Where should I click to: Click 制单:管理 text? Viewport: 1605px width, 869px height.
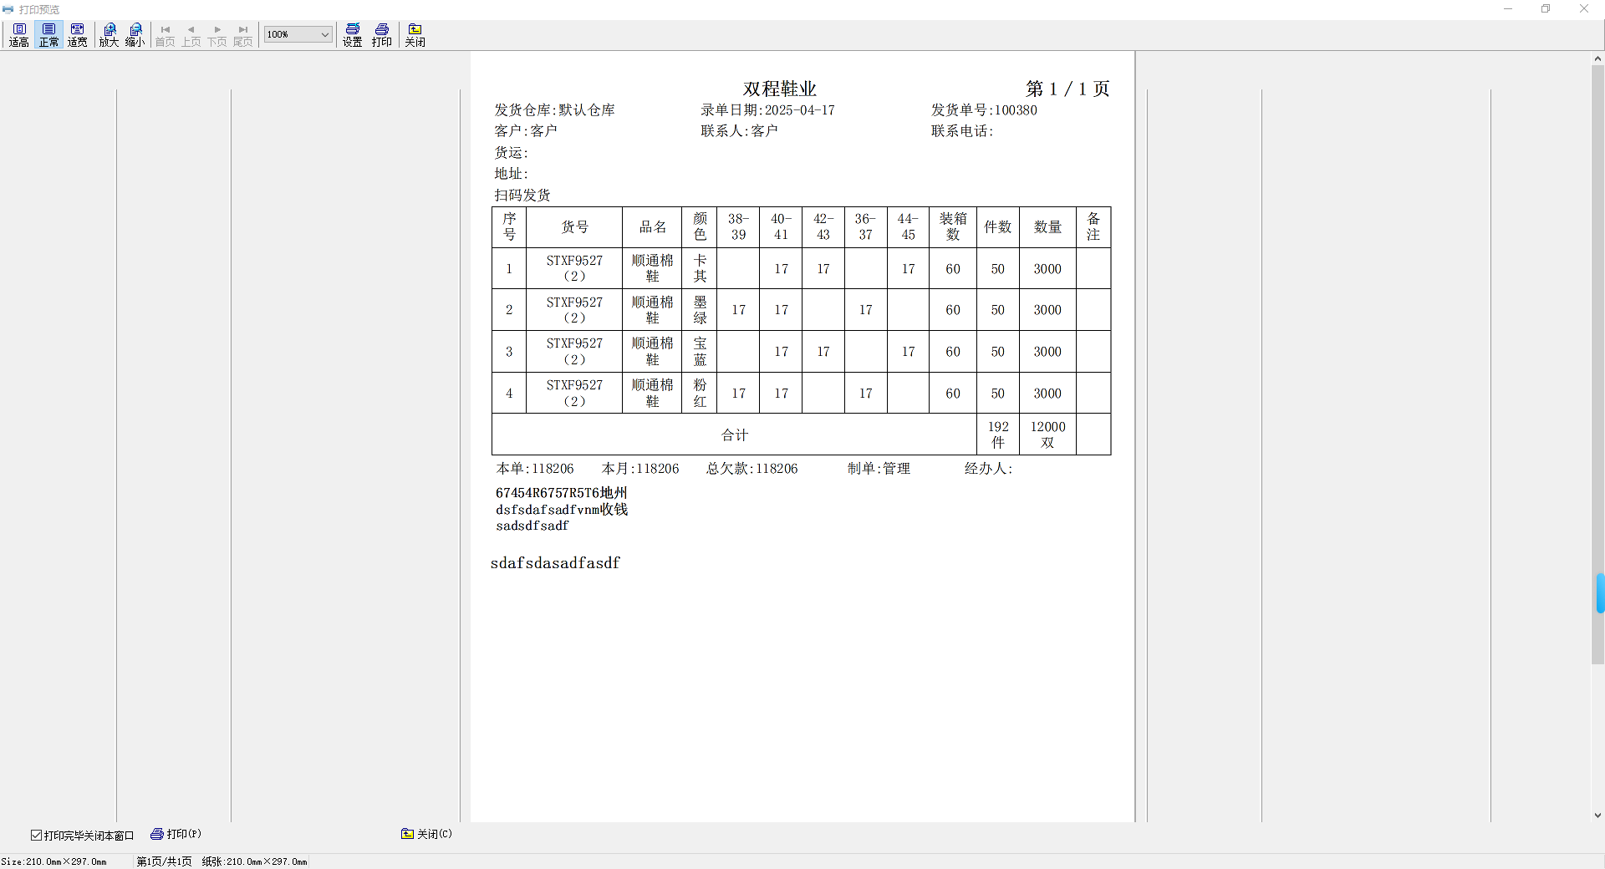[879, 469]
